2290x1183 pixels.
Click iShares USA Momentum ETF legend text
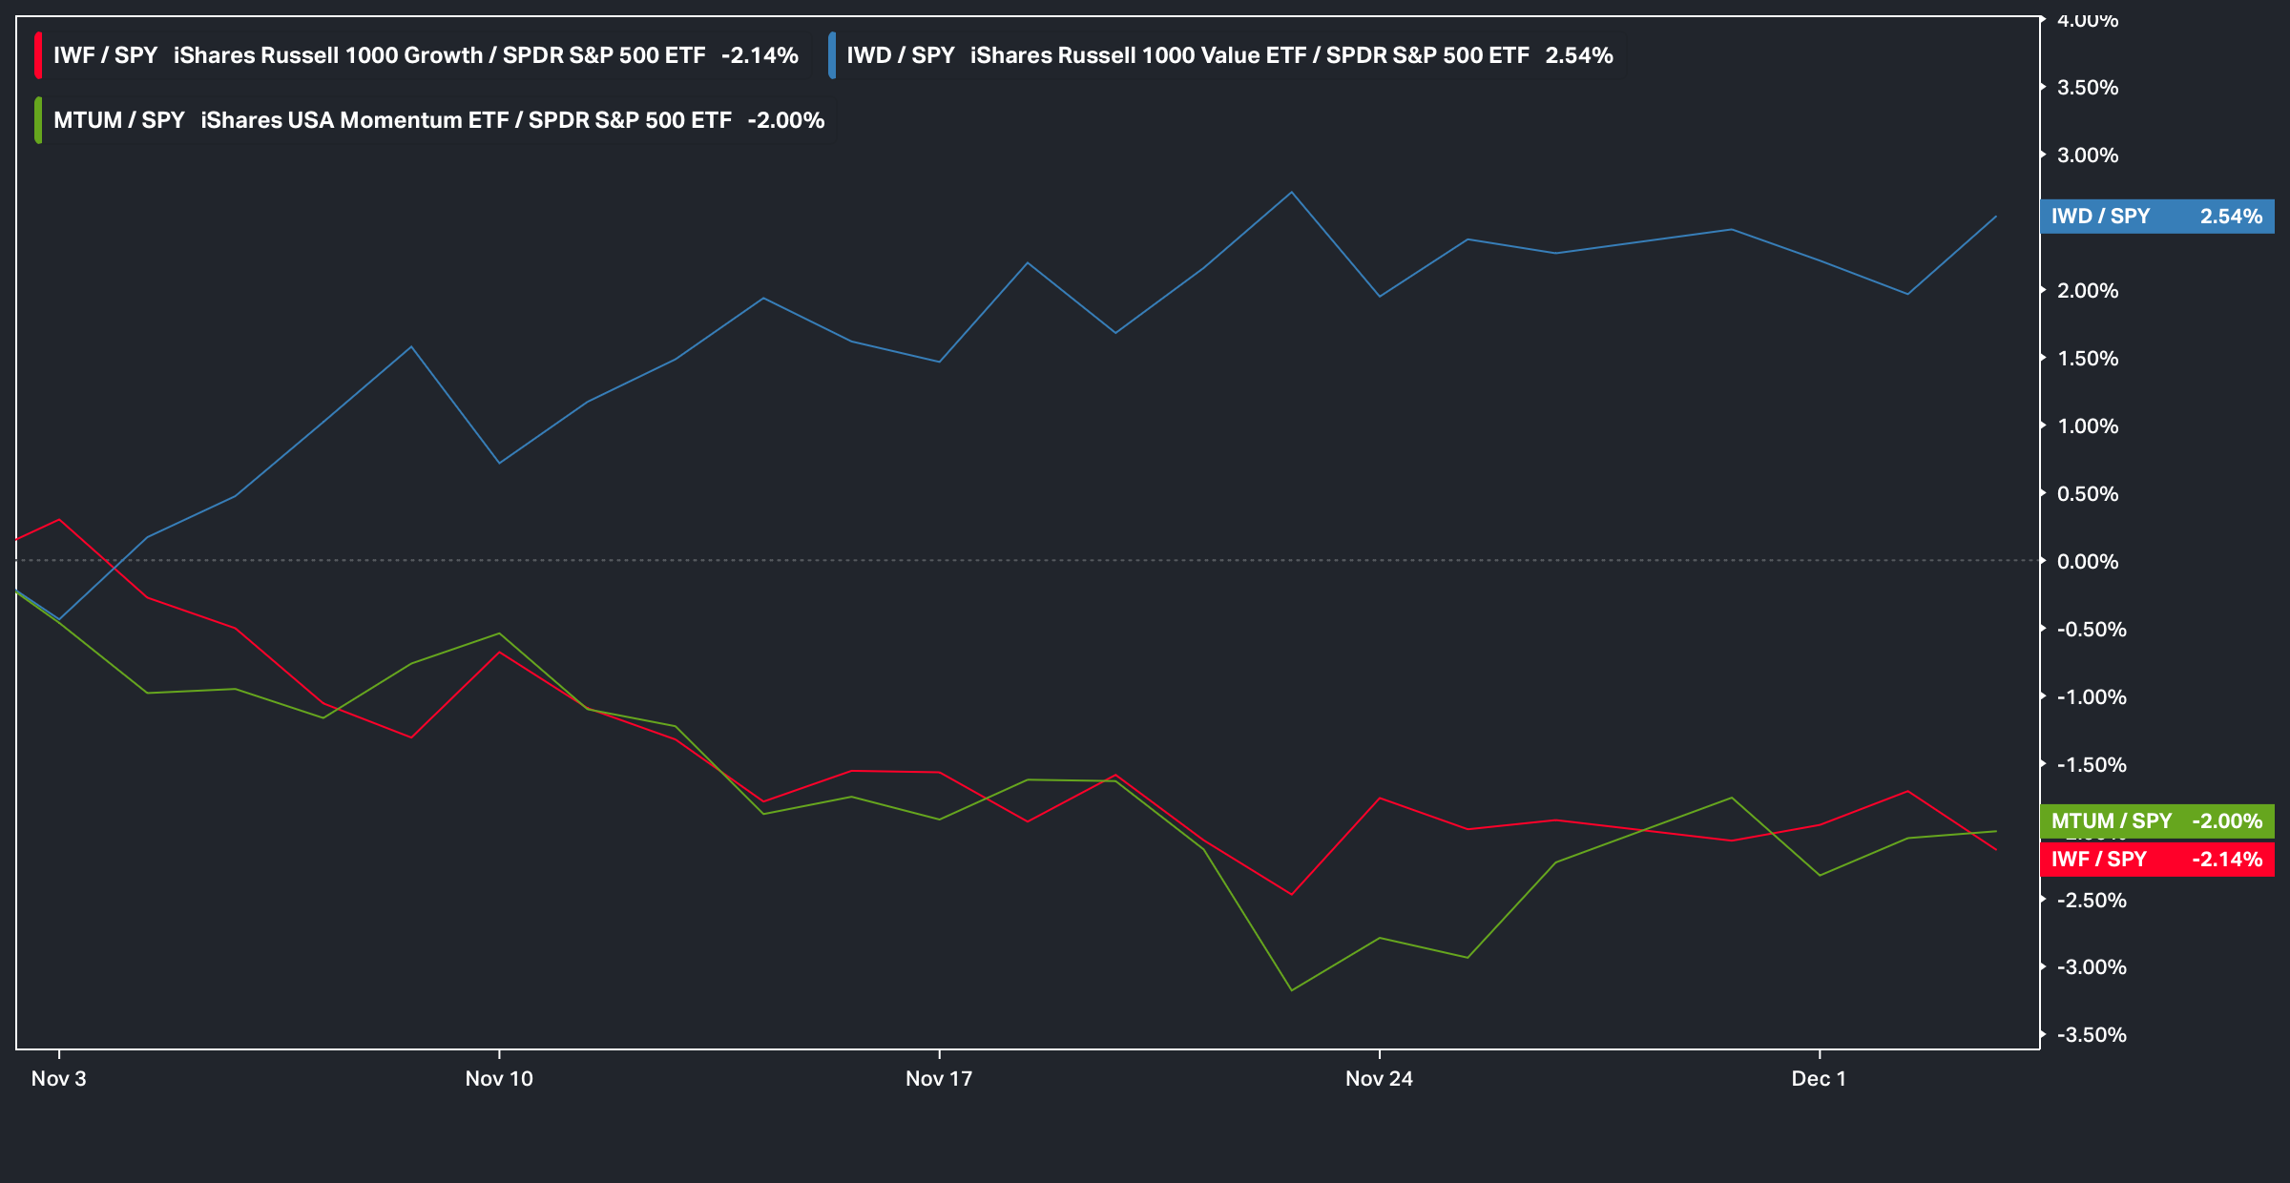(x=354, y=120)
